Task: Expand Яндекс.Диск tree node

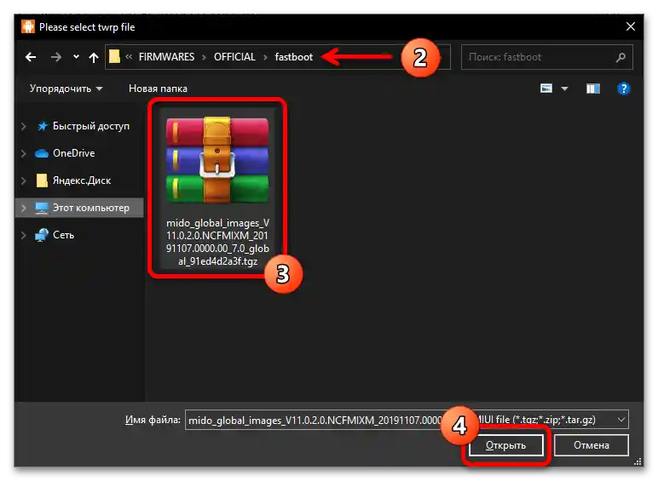Action: click(x=24, y=180)
